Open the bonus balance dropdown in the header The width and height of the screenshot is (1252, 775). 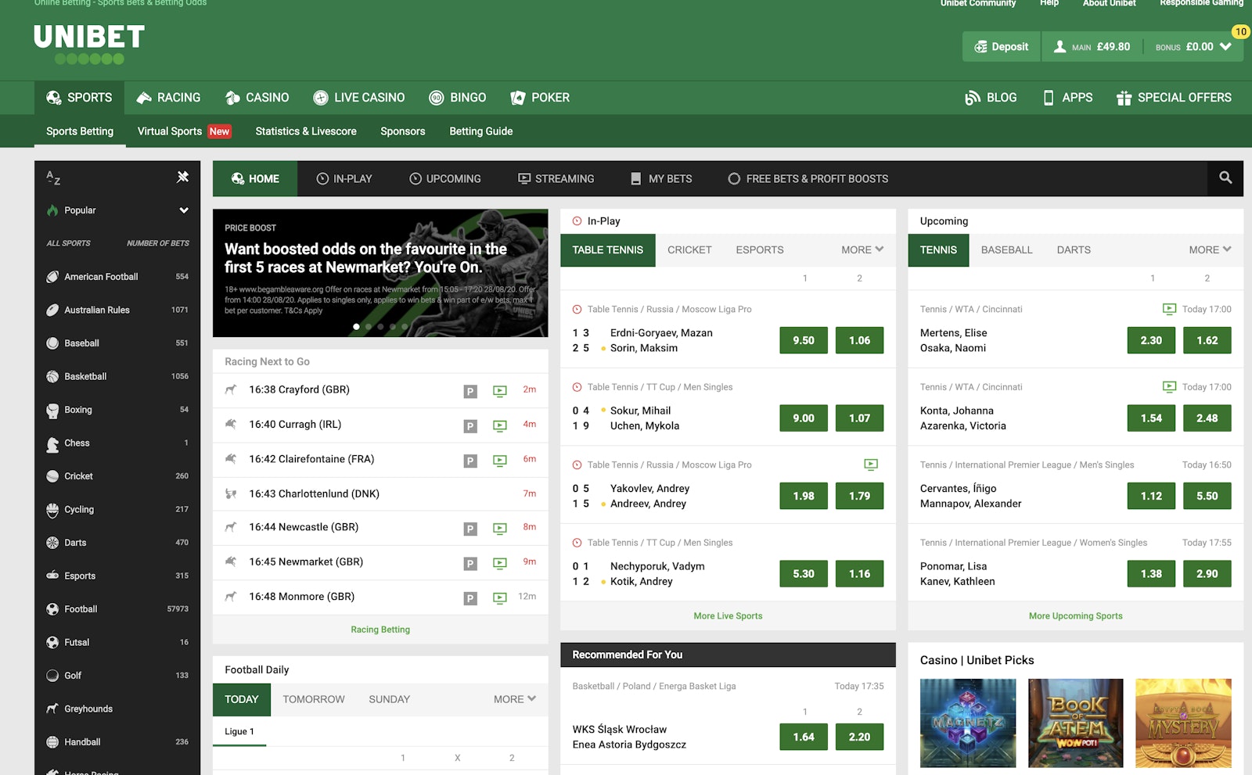coord(1225,46)
